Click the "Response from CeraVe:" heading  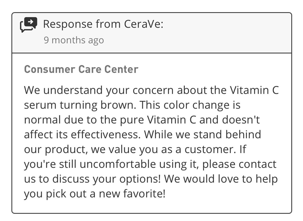pos(103,24)
